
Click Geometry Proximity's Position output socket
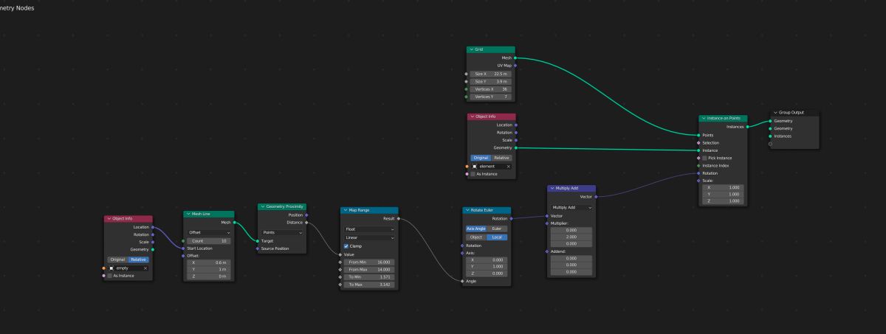pos(306,215)
